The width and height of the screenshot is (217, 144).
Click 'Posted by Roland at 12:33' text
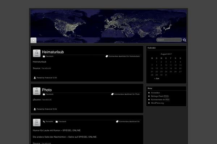point(47,78)
